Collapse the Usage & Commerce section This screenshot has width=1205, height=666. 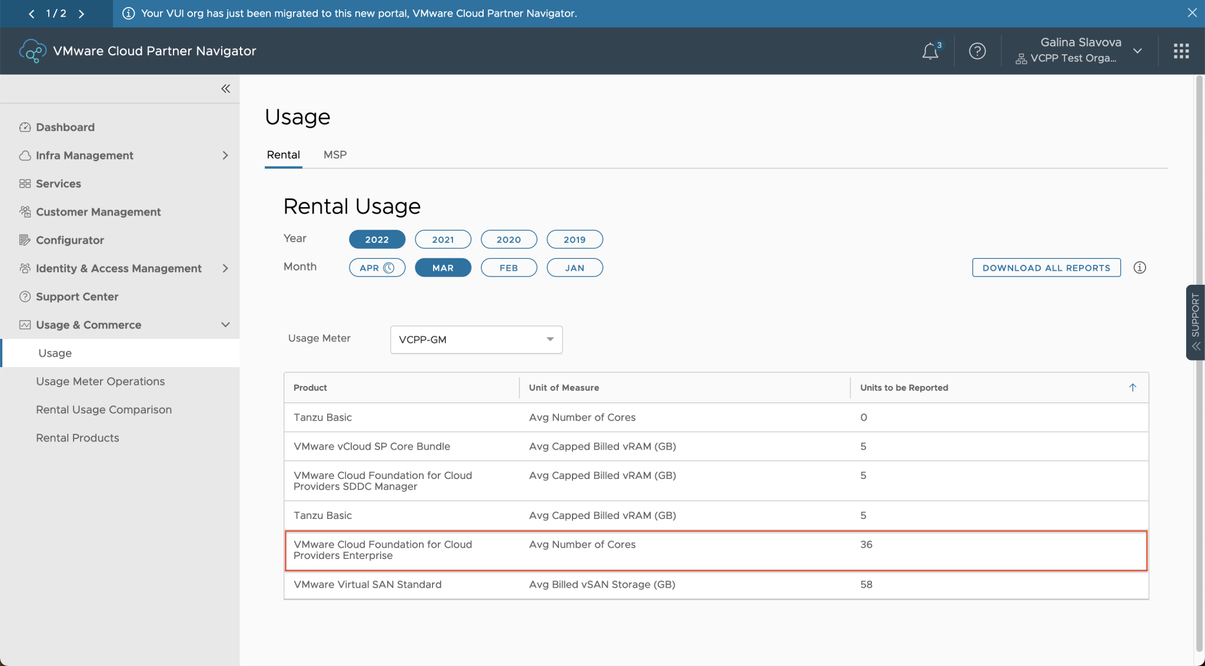click(x=225, y=324)
